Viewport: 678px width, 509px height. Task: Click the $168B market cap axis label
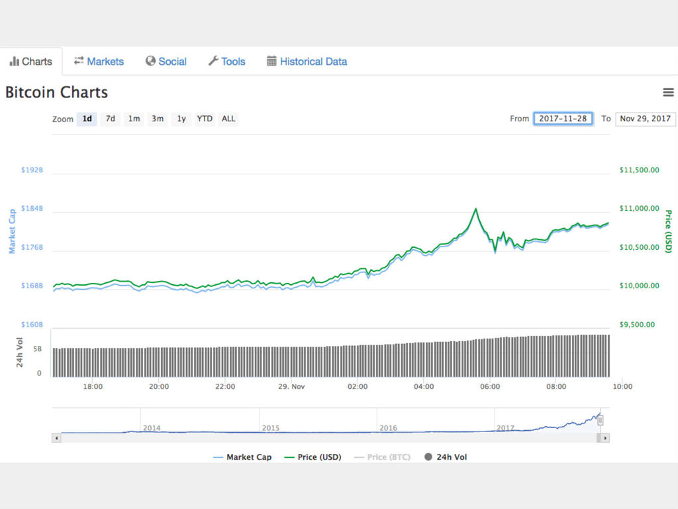coord(32,286)
